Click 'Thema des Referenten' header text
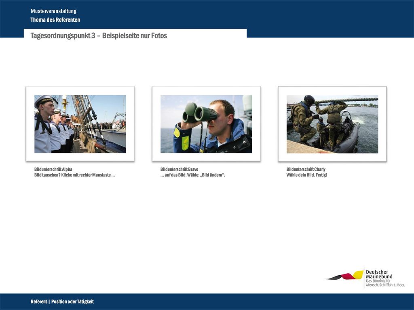This screenshot has width=414, height=310. (x=55, y=20)
